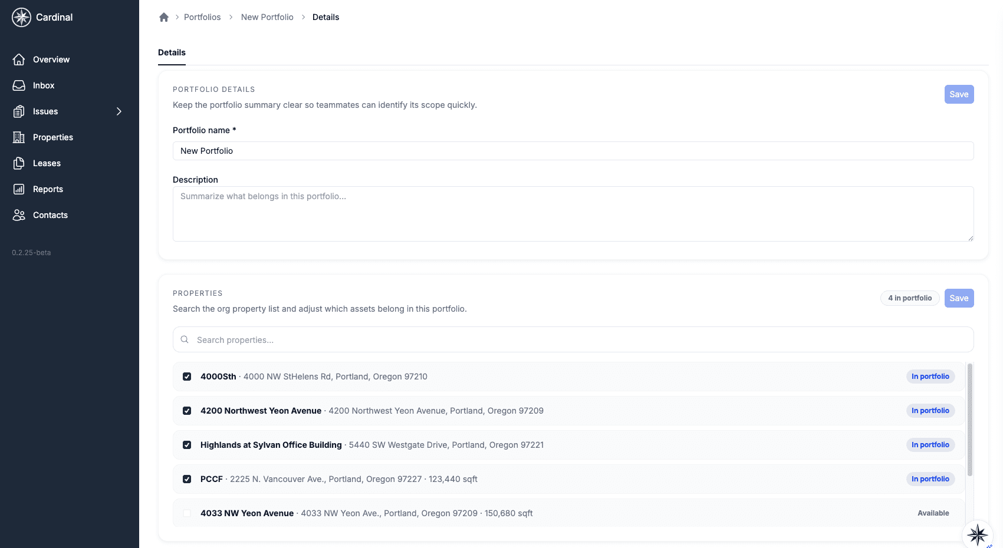Uncheck the Highlands at Sylvan Office Building

(187, 445)
